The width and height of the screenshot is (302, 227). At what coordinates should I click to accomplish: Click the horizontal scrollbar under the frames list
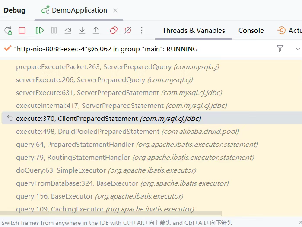click(111, 214)
